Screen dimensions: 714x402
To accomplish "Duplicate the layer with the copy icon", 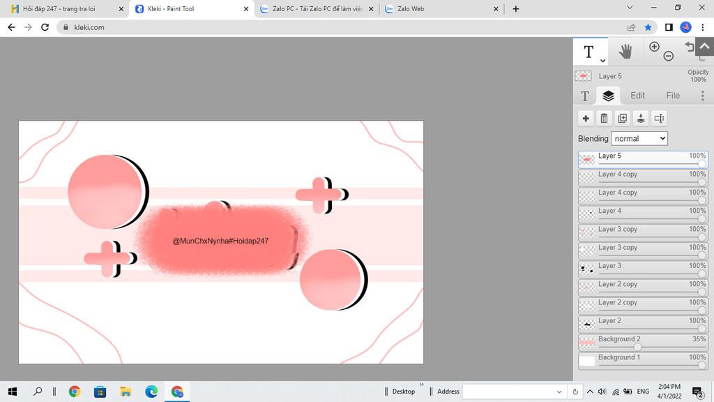I will click(x=623, y=119).
